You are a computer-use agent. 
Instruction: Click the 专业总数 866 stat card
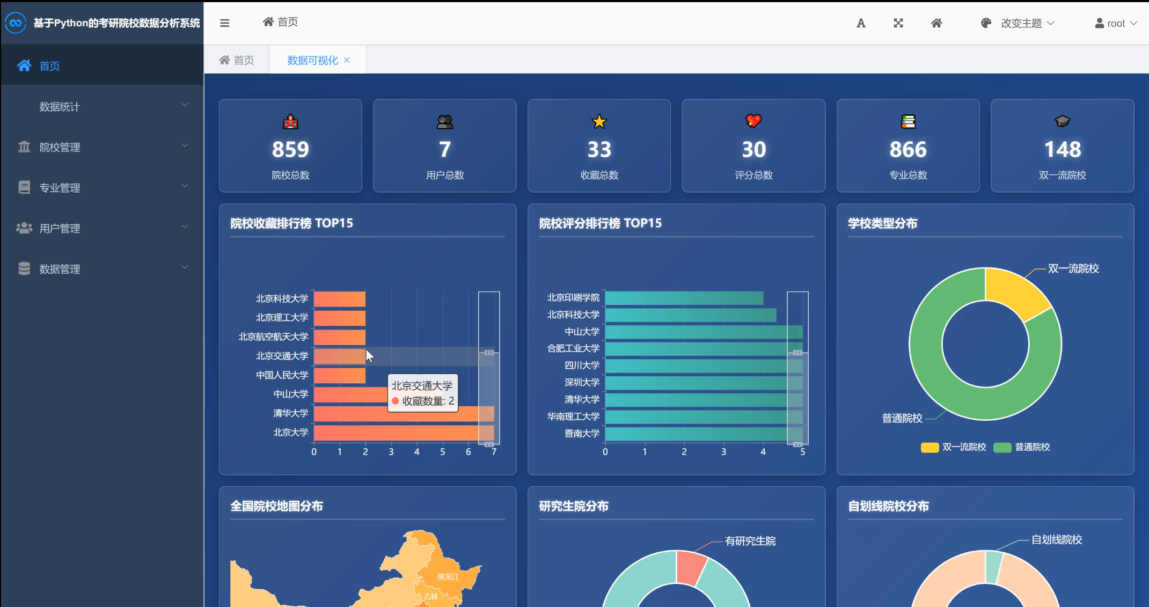coord(908,145)
